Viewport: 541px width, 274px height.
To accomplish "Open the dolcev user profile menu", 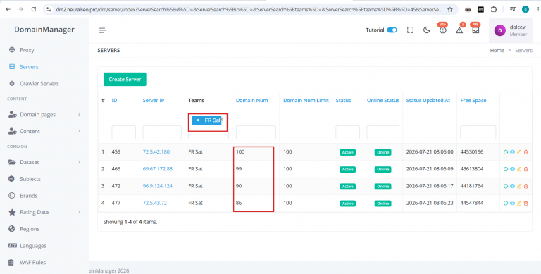I will point(511,30).
